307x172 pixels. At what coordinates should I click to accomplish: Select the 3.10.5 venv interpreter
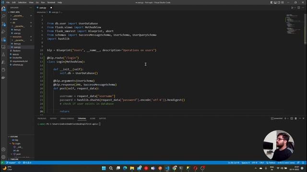(286, 162)
